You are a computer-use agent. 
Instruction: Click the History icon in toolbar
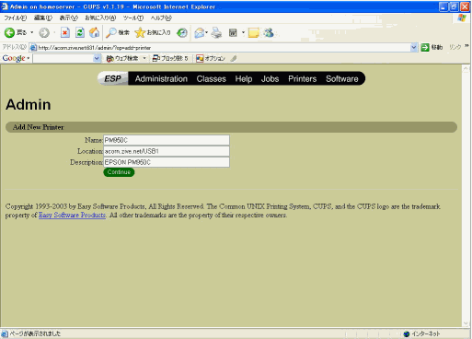(x=182, y=32)
